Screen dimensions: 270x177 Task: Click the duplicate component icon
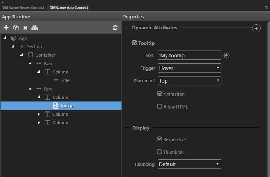(x=16, y=28)
